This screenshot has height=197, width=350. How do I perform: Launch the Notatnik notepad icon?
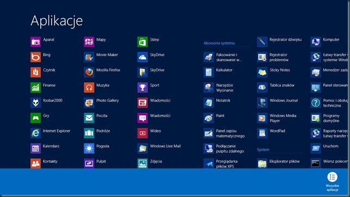209,103
